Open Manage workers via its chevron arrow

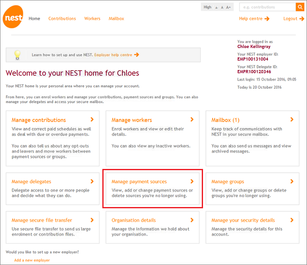192,120
